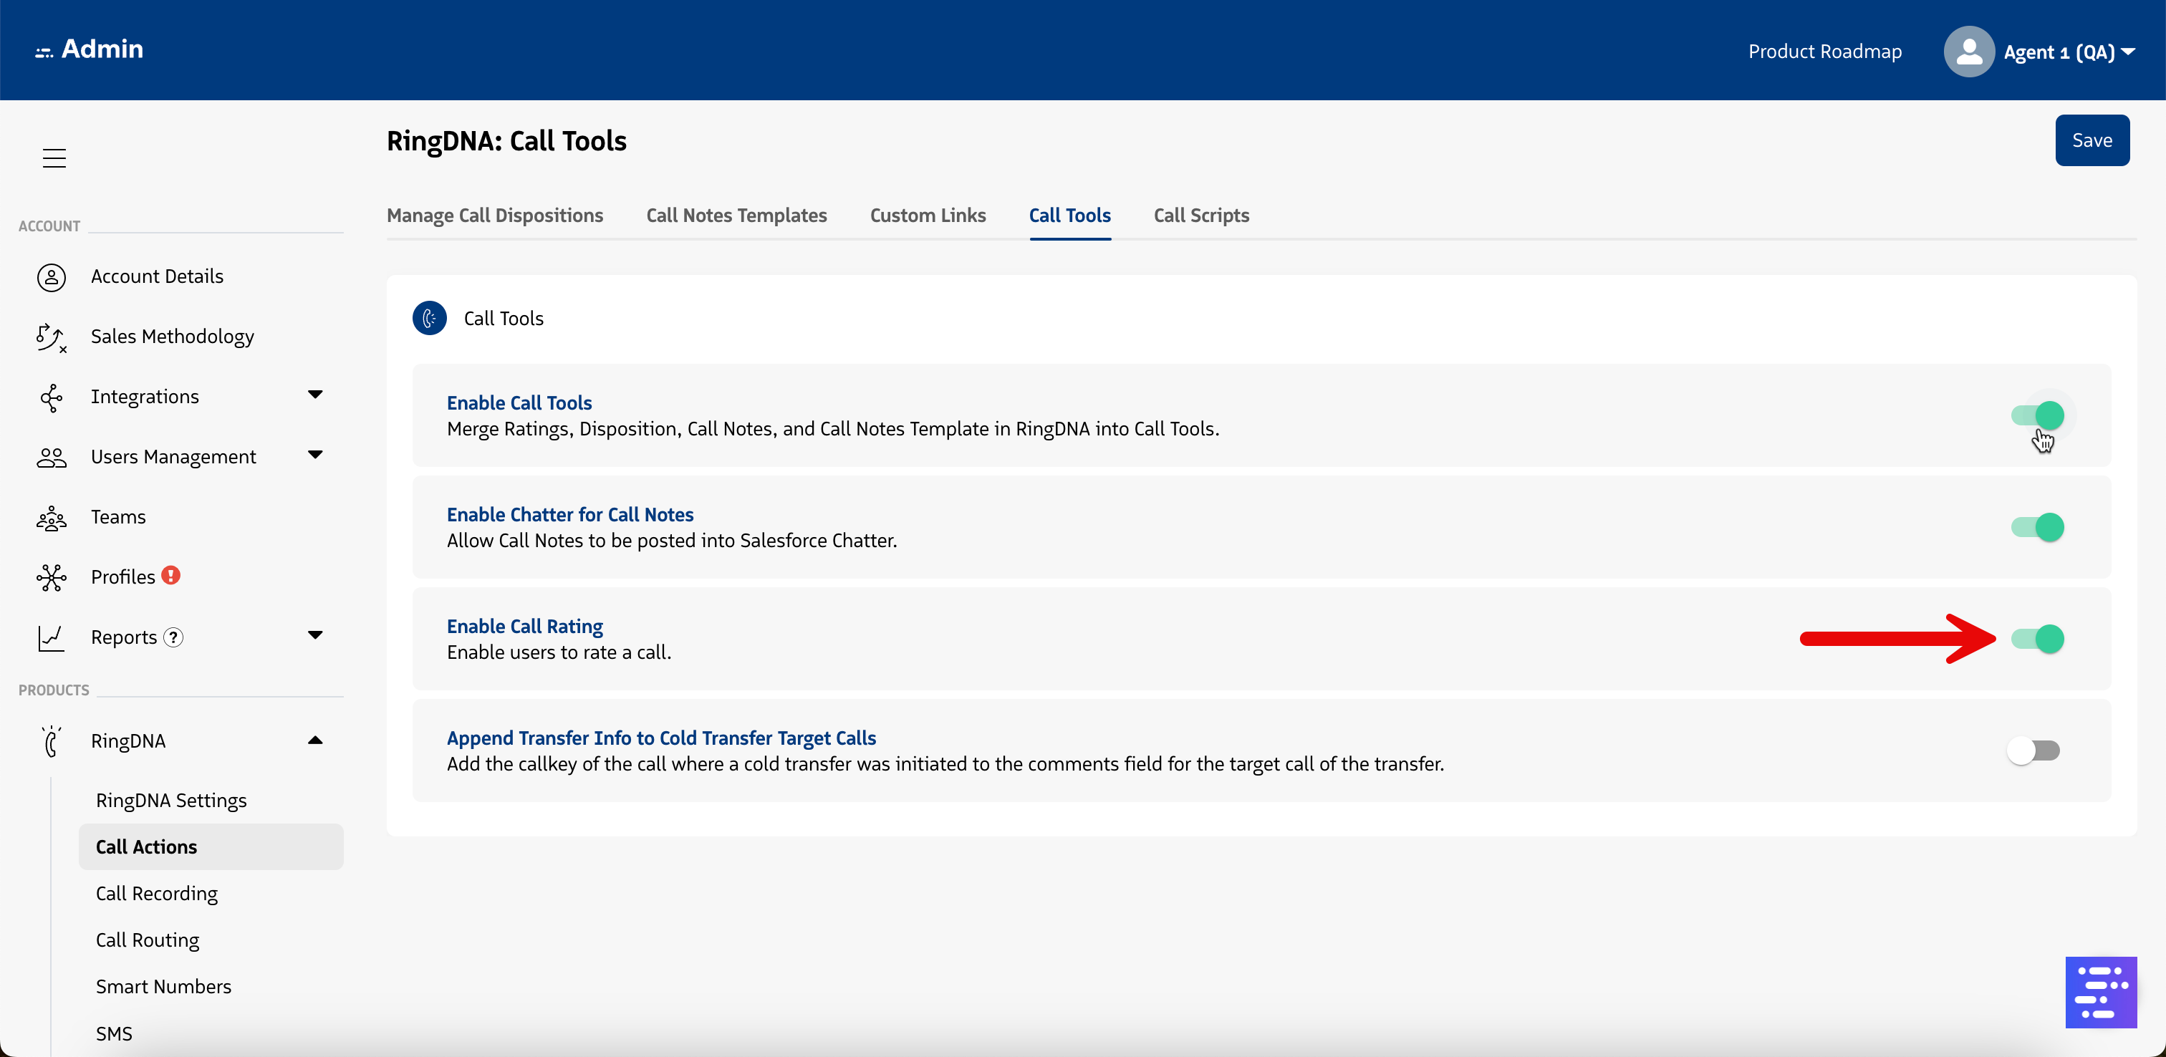Select Call Recording in sidebar

(156, 894)
